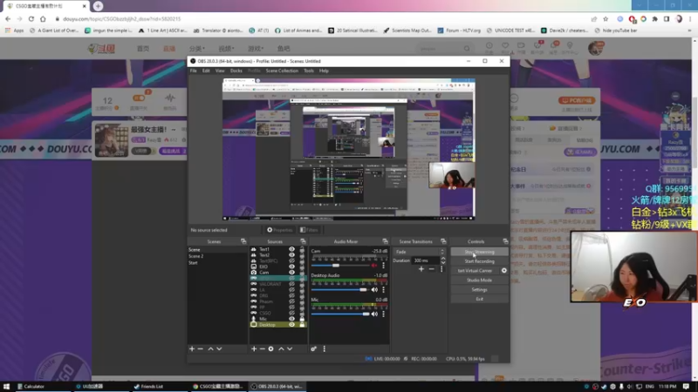The image size is (698, 392).
Task: Click the Start Virtual Camera button
Action: [475, 271]
